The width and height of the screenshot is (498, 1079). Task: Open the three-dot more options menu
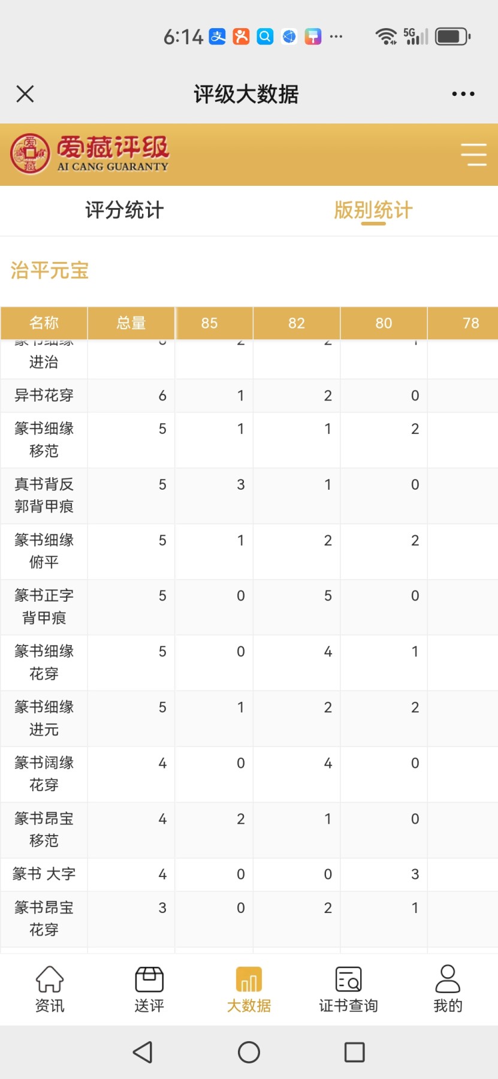(x=463, y=94)
